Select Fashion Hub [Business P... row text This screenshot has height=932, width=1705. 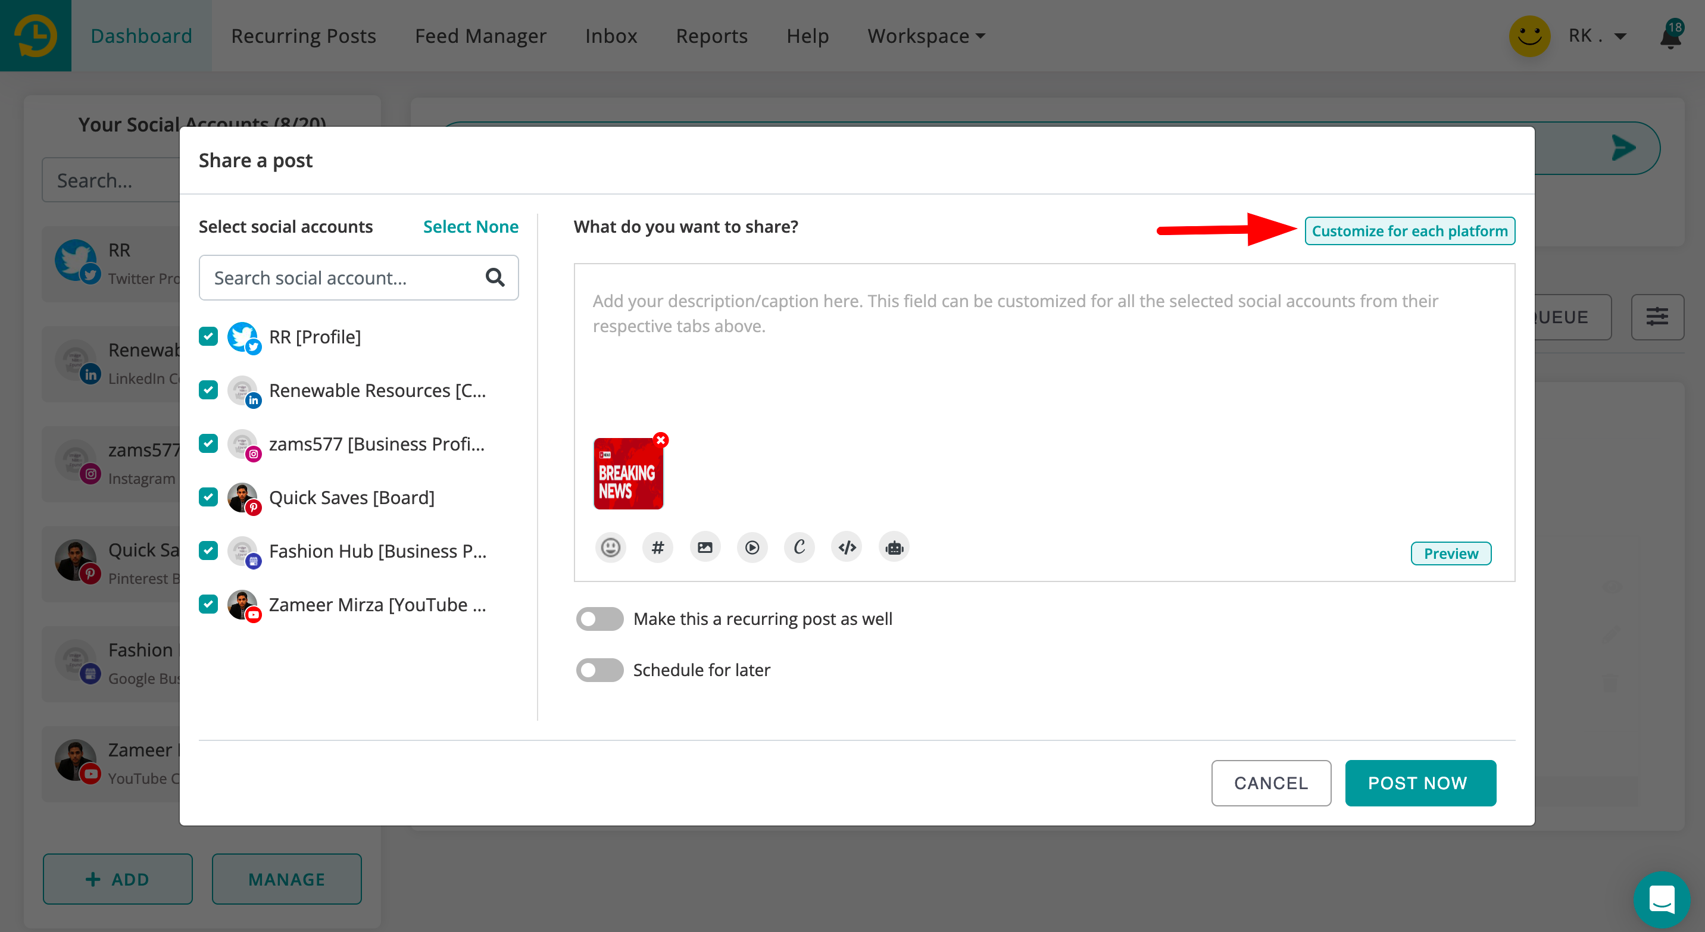[x=377, y=551]
